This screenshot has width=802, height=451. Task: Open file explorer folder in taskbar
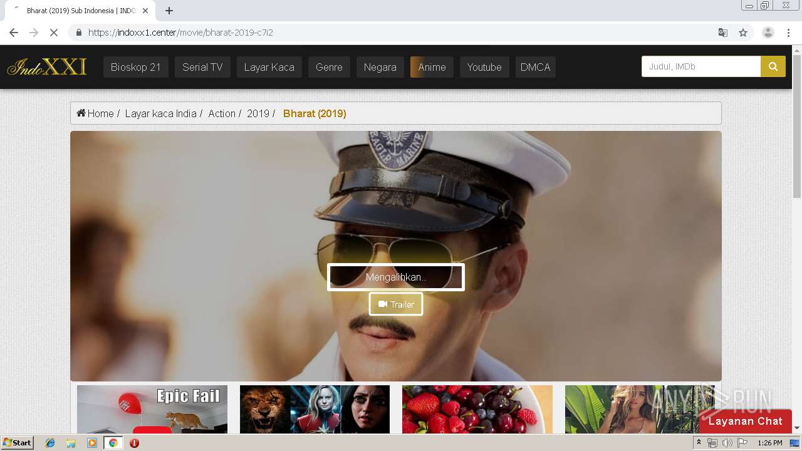(x=71, y=443)
